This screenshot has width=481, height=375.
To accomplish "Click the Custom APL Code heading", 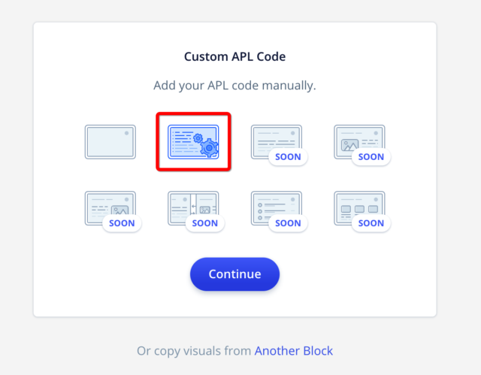I will (x=234, y=56).
